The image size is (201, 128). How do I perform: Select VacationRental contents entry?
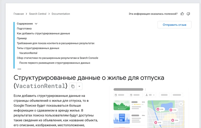tap(28, 53)
